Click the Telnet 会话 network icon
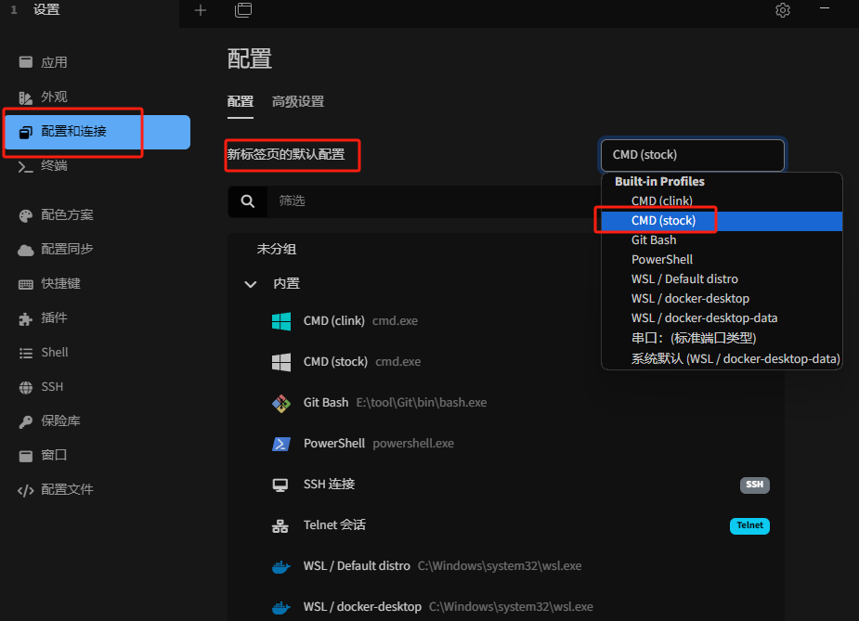 (x=280, y=525)
